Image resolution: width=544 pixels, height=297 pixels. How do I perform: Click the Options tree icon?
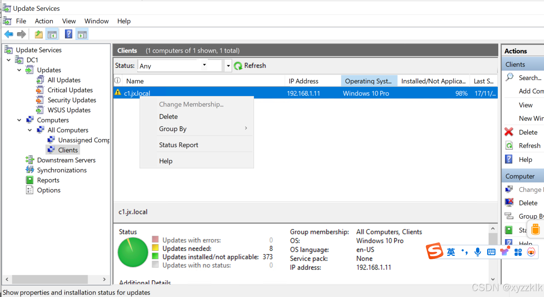click(30, 190)
